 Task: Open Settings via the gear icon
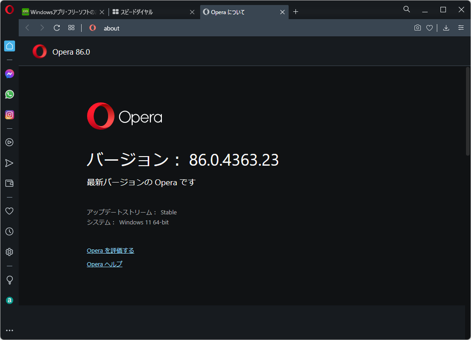[x=10, y=252]
